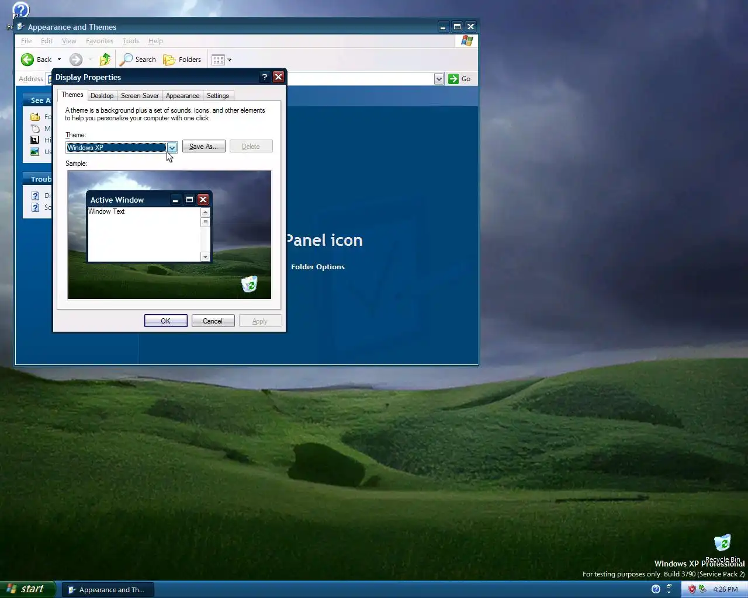Click the 4:26 PM clock

(725, 589)
